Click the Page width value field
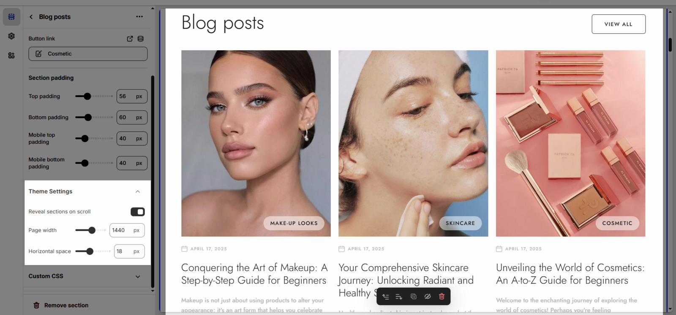The image size is (676, 315). pyautogui.click(x=127, y=230)
